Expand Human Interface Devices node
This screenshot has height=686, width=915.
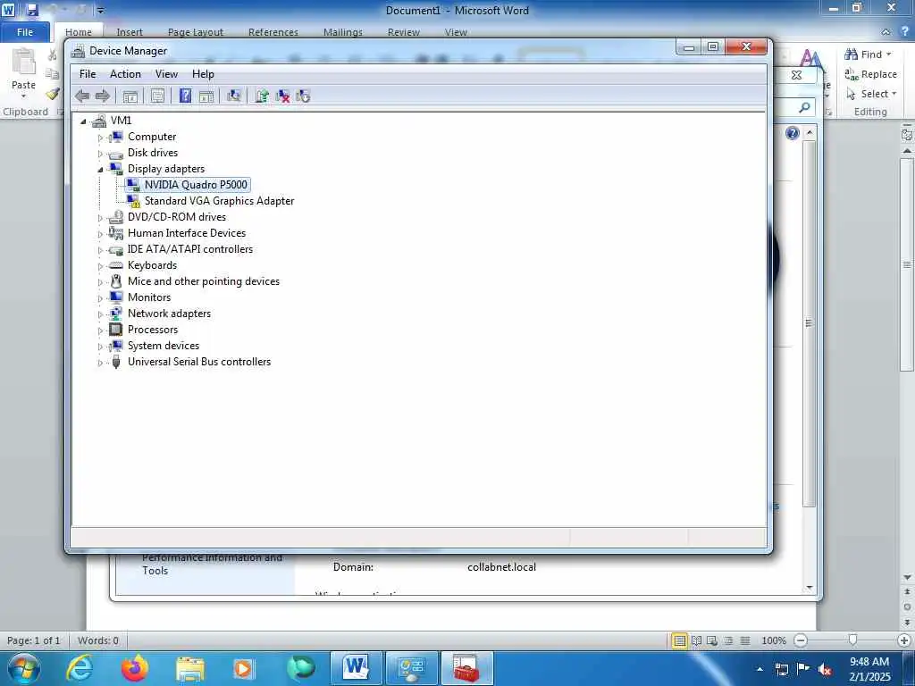click(100, 235)
